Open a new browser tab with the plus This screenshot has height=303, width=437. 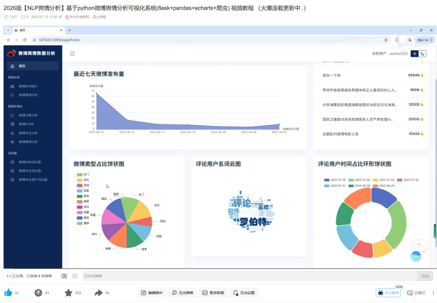70,30
